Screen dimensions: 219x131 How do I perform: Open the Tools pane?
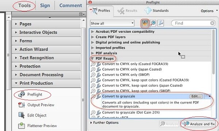pyautogui.click(x=24, y=5)
